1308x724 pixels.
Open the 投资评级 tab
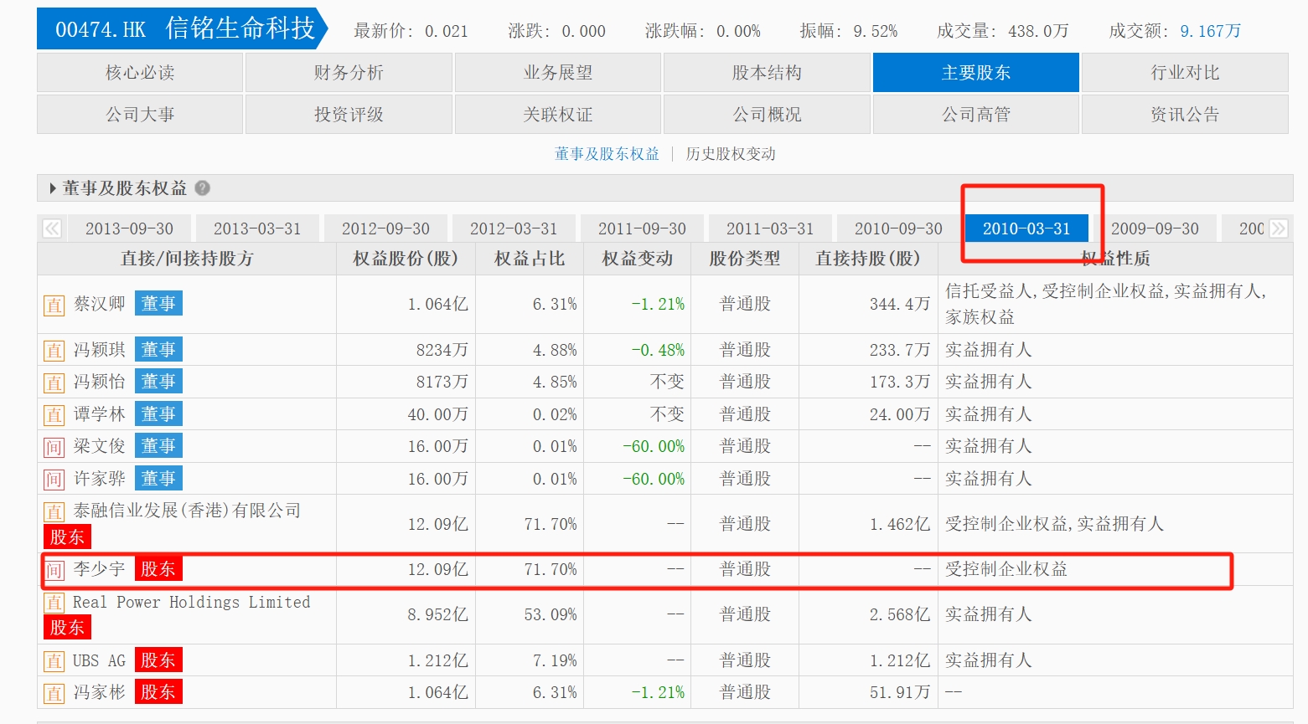349,115
